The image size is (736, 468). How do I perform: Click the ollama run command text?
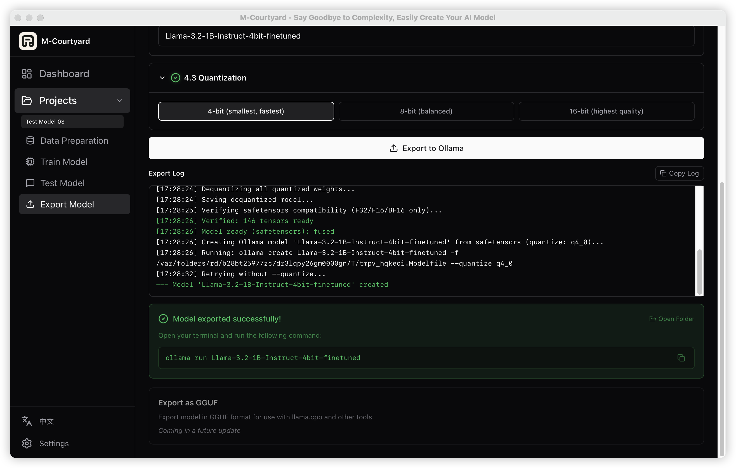263,358
